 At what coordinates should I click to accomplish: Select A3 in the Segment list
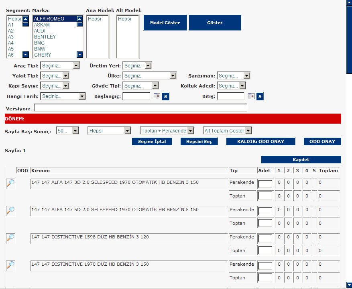click(11, 37)
